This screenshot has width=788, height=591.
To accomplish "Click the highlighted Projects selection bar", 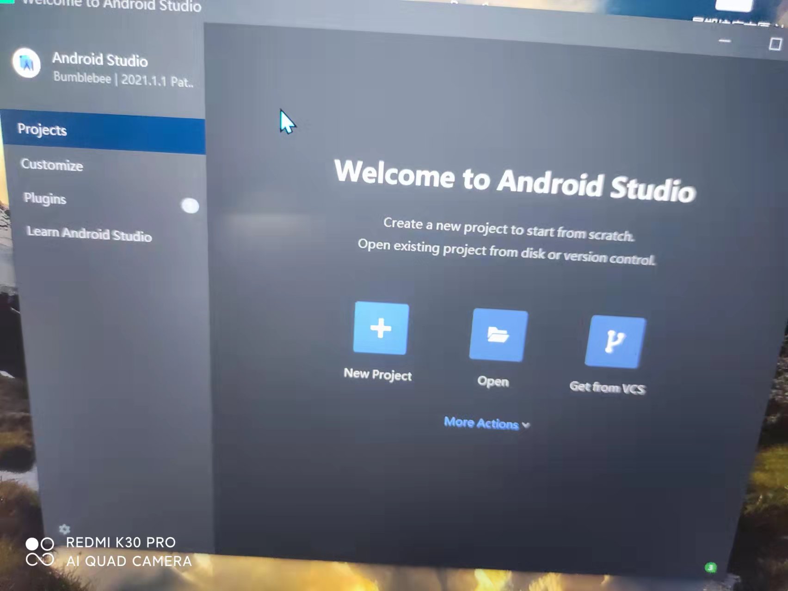I will click(x=103, y=130).
